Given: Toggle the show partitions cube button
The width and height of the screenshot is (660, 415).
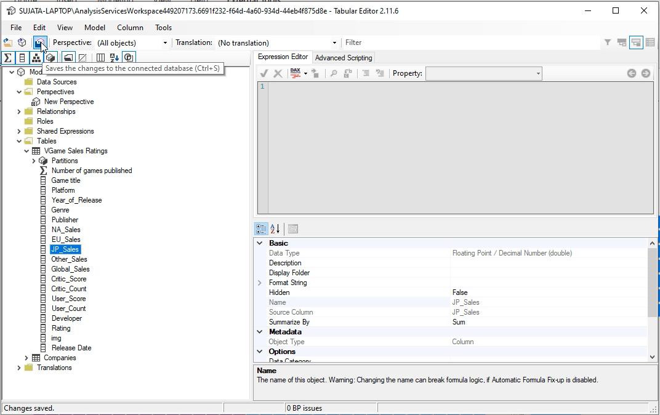Looking at the screenshot, I should click(x=50, y=58).
